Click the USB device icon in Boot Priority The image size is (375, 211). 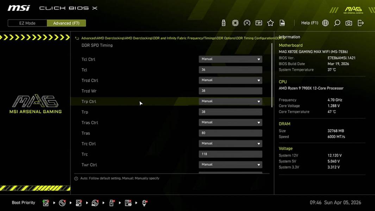coord(111,203)
